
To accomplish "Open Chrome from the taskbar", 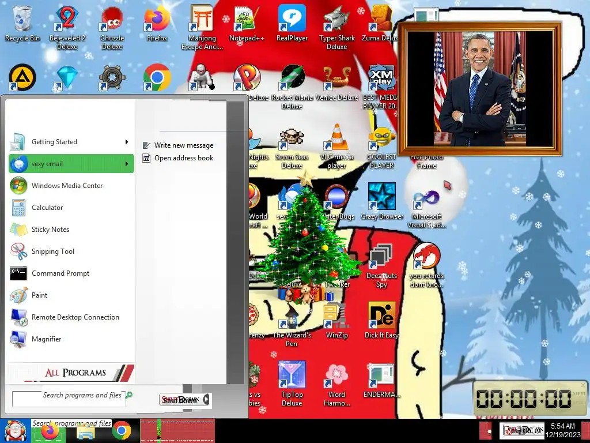I will point(121,431).
